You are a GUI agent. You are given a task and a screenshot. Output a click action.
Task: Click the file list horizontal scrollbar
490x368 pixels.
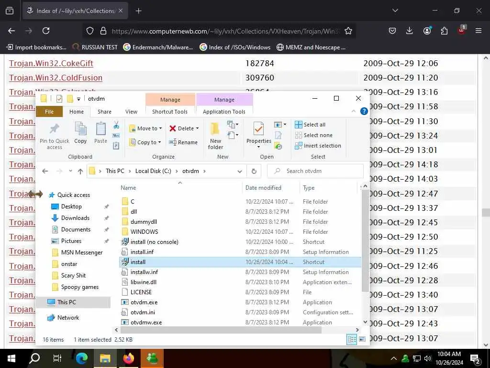(221, 330)
